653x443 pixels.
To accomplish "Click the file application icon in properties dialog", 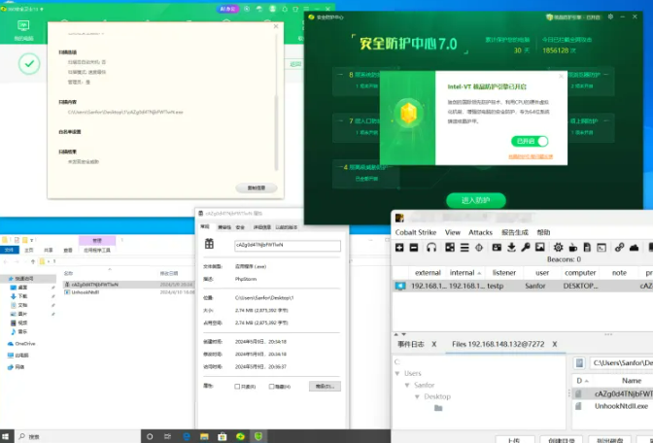I will 209,244.
